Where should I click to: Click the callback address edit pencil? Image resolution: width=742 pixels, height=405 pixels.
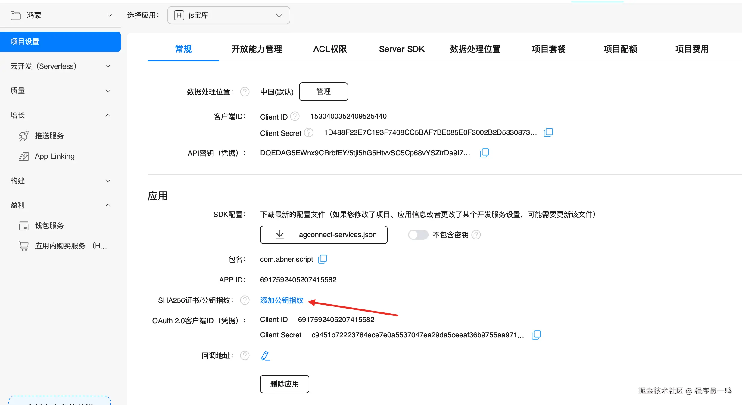click(x=265, y=356)
